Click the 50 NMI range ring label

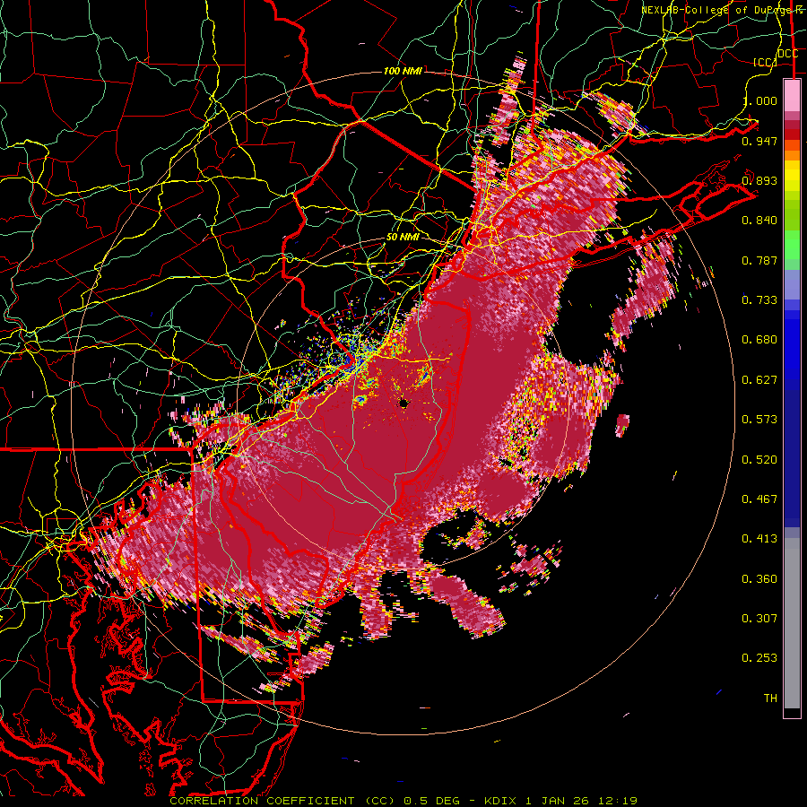[x=403, y=237]
